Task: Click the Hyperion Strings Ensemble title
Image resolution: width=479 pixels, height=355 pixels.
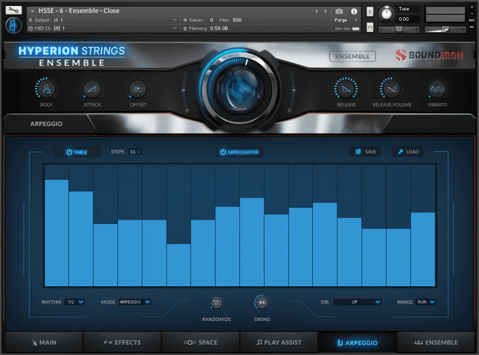Action: click(x=71, y=56)
